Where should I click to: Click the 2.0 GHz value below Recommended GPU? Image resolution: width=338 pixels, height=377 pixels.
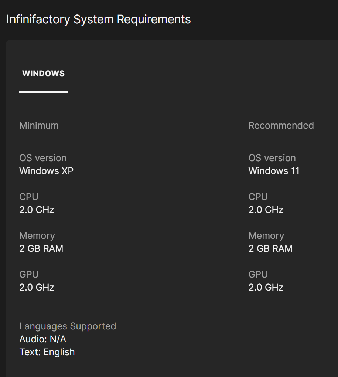click(266, 288)
